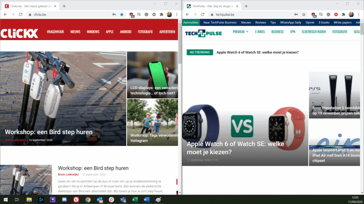Open the Adverteren page on Clickx
The width and height of the screenshot is (364, 204).
pyautogui.click(x=167, y=32)
